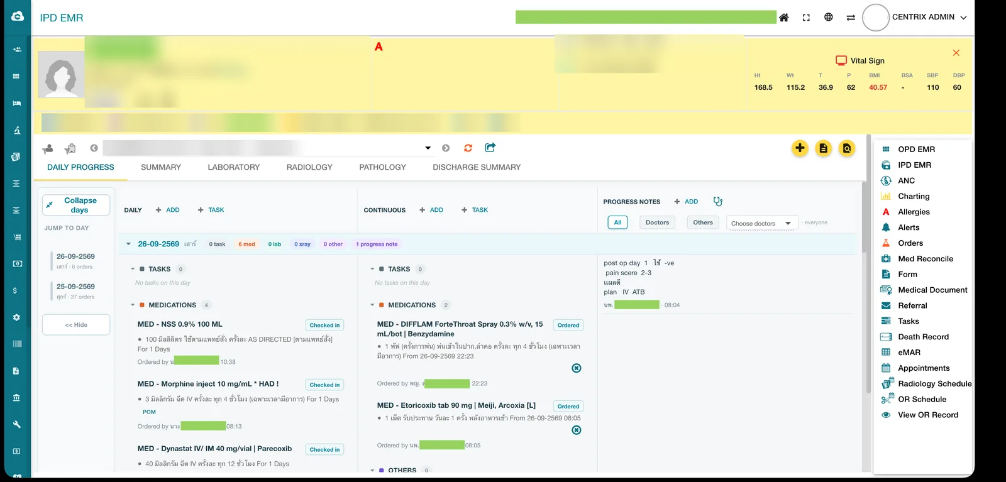Viewport: 1006px width, 482px height.
Task: Click the << Hide button
Action: [76, 325]
